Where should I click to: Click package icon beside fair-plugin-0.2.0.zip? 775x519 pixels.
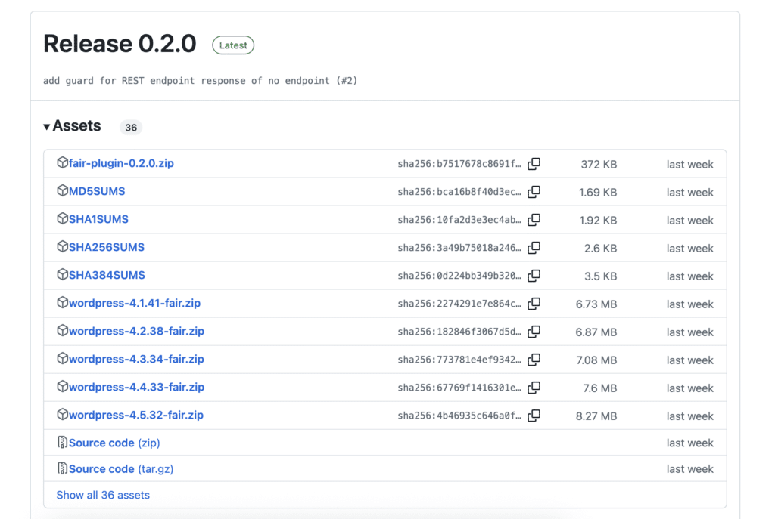tap(62, 162)
